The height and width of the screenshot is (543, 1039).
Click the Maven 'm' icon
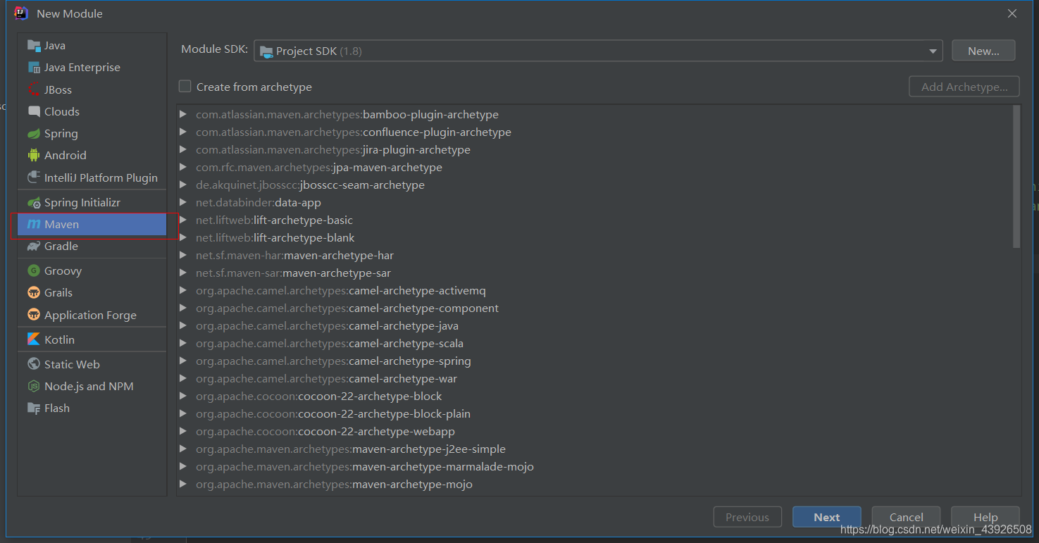click(x=34, y=225)
